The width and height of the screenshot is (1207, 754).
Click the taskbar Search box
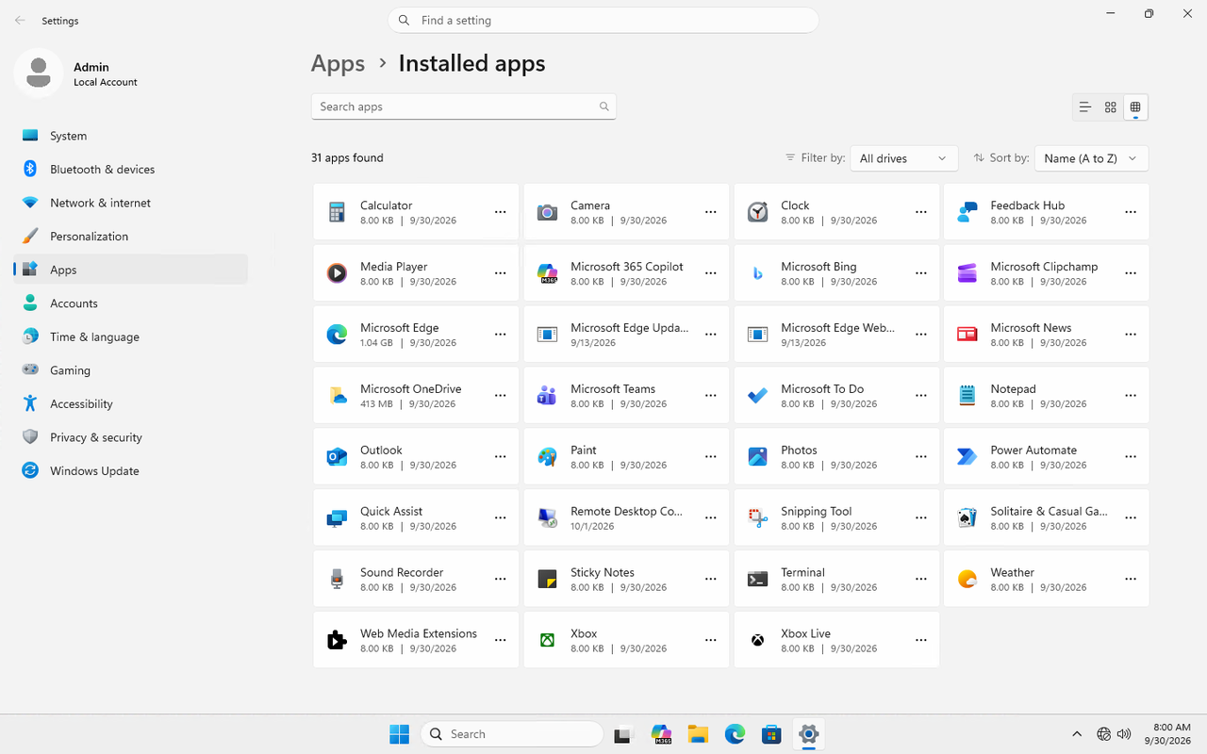[x=512, y=734]
